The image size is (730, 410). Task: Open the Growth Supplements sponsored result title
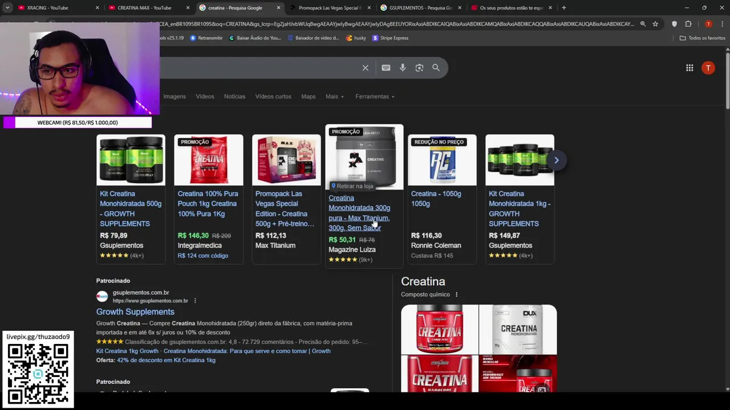tap(135, 311)
